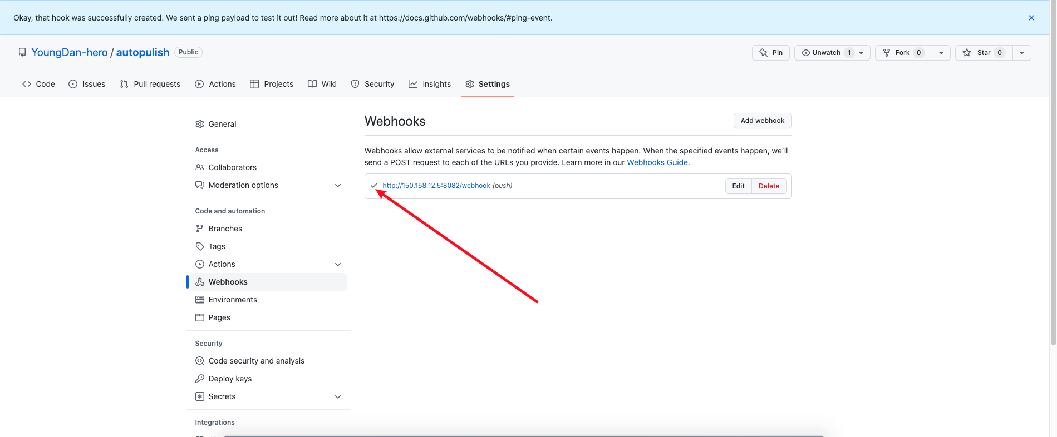
Task: Switch to the Projects tab
Action: click(272, 84)
